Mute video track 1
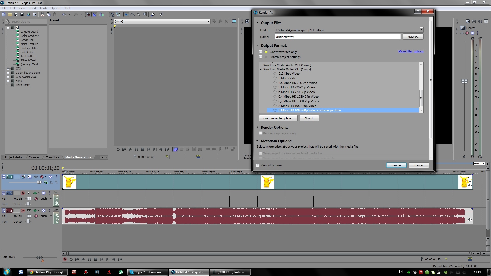The image size is (491, 276). tap(51, 177)
